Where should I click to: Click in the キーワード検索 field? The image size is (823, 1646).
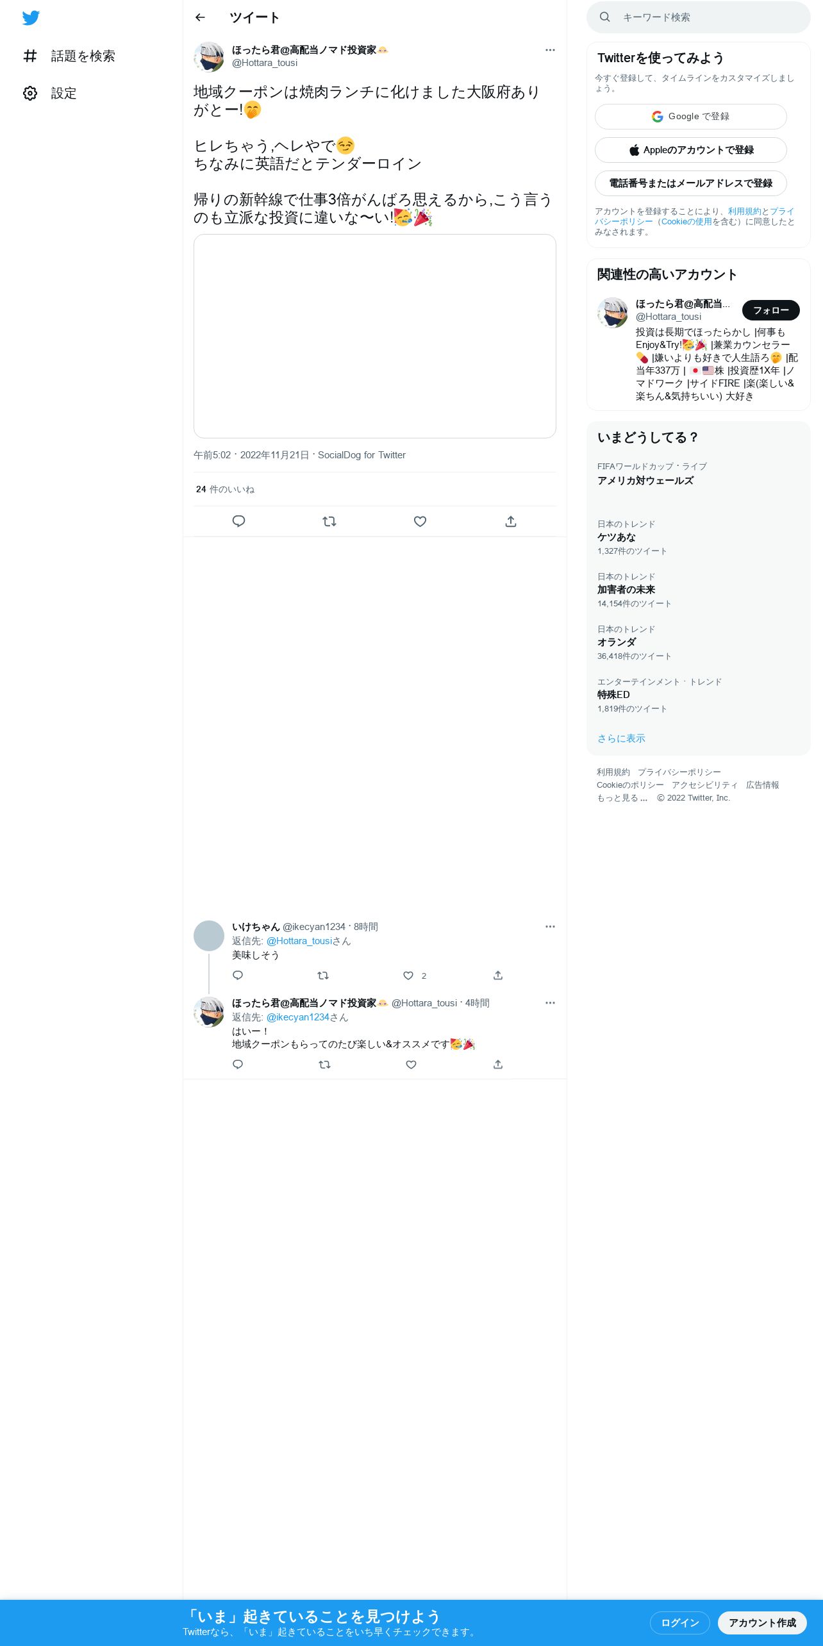pos(699,17)
